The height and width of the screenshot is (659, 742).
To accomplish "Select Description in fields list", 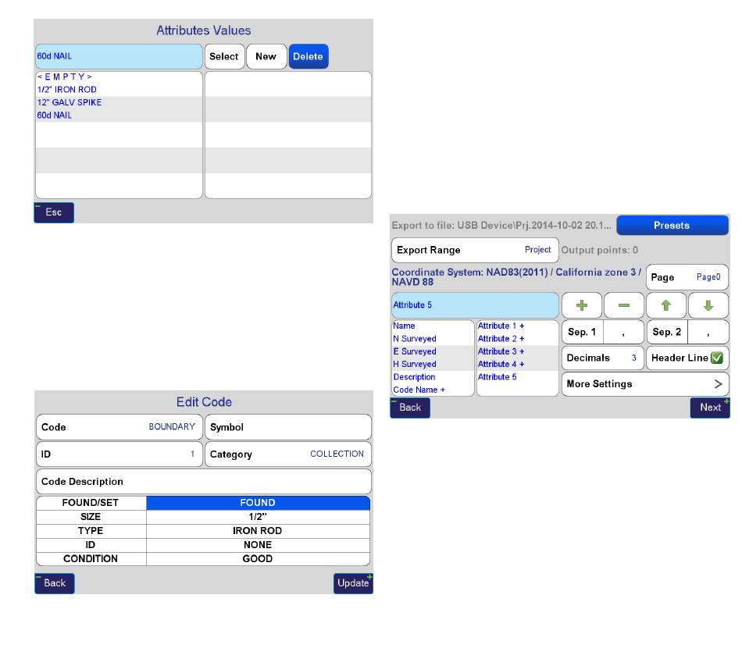I will 433,377.
